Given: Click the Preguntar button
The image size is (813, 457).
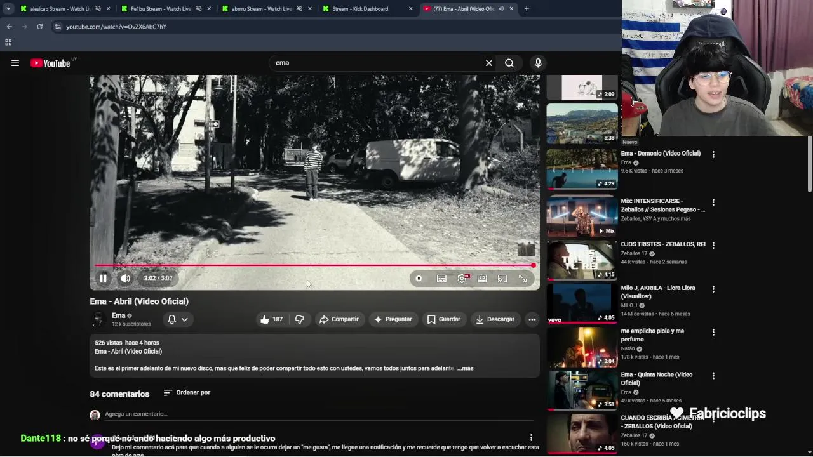Looking at the screenshot, I should 393,319.
